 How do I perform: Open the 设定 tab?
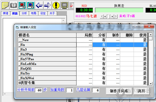pos(43,13)
